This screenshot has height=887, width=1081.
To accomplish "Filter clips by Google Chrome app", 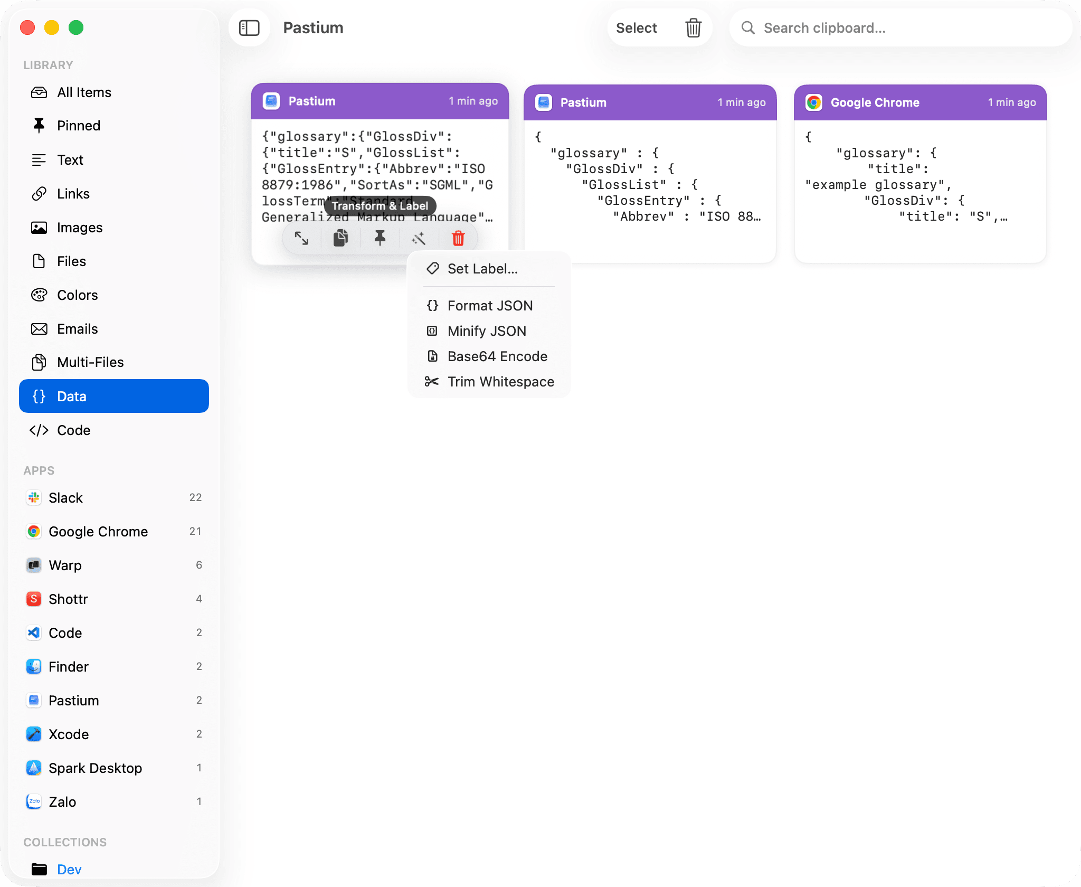I will (114, 532).
